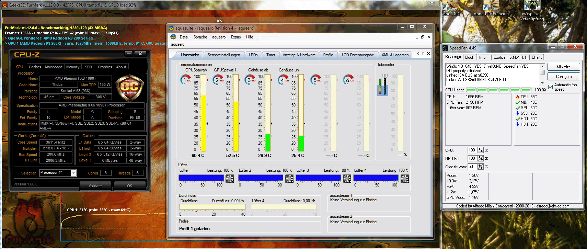
Task: Open the Anzeige & Hardware tab
Action: (299, 55)
